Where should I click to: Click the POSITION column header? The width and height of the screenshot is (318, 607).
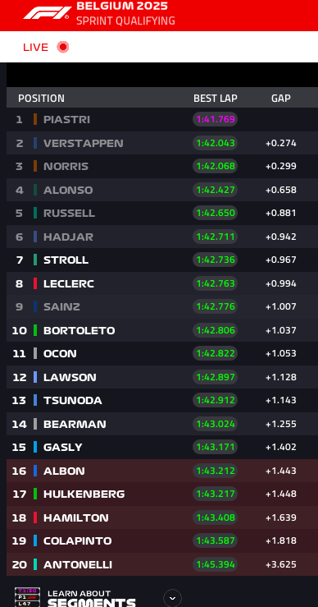point(41,99)
